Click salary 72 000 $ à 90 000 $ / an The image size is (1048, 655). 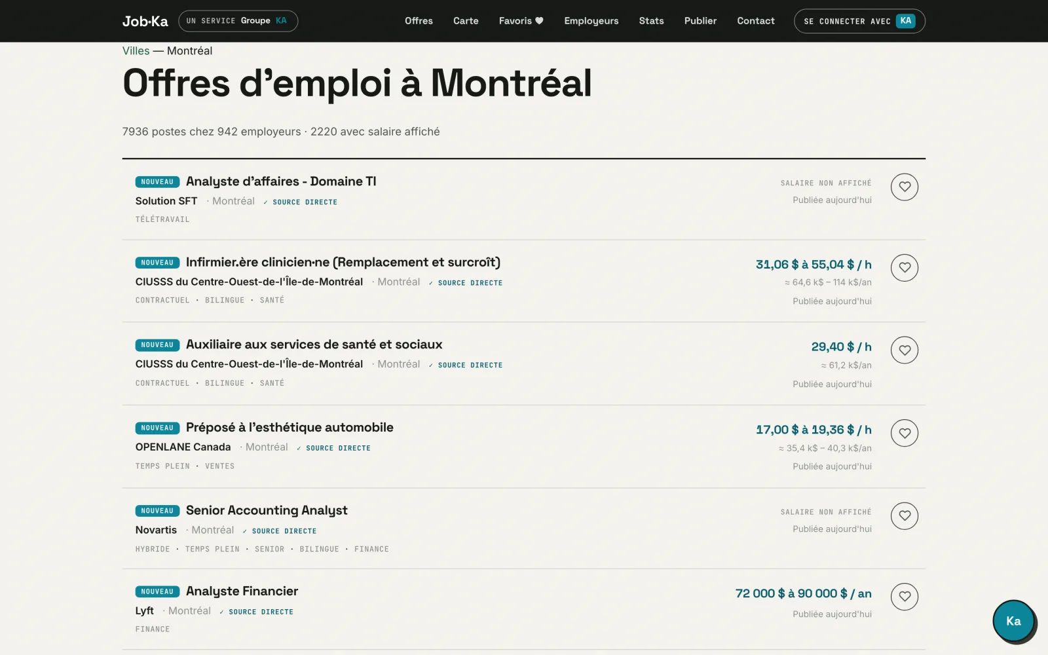804,594
